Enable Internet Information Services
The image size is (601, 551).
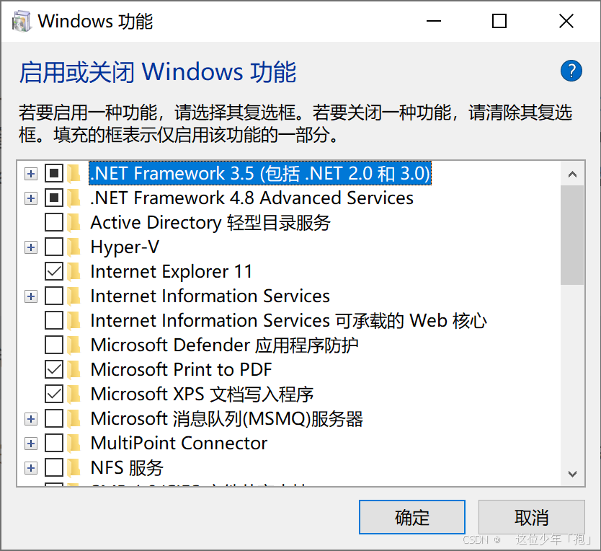[x=53, y=296]
